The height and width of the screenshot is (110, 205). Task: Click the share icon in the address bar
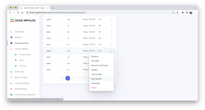pyautogui.click(x=173, y=12)
